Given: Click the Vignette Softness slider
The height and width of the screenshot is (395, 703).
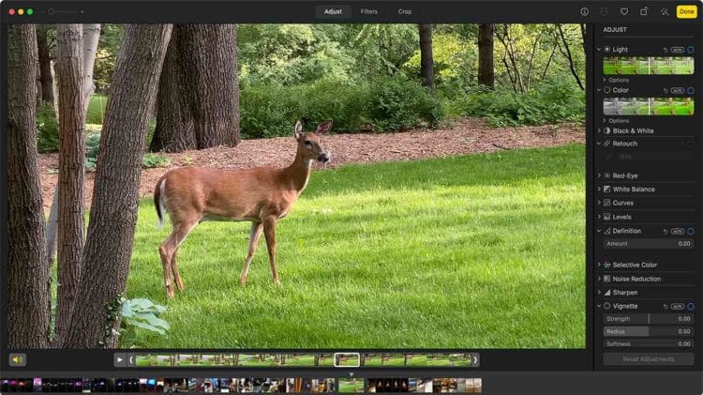Looking at the screenshot, I should click(649, 343).
